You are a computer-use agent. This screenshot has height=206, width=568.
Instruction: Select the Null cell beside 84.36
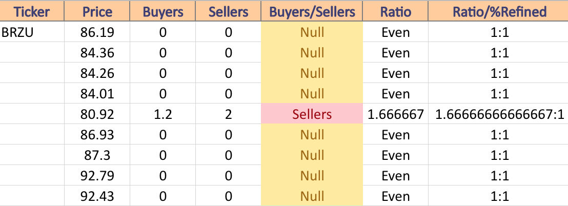coord(312,53)
